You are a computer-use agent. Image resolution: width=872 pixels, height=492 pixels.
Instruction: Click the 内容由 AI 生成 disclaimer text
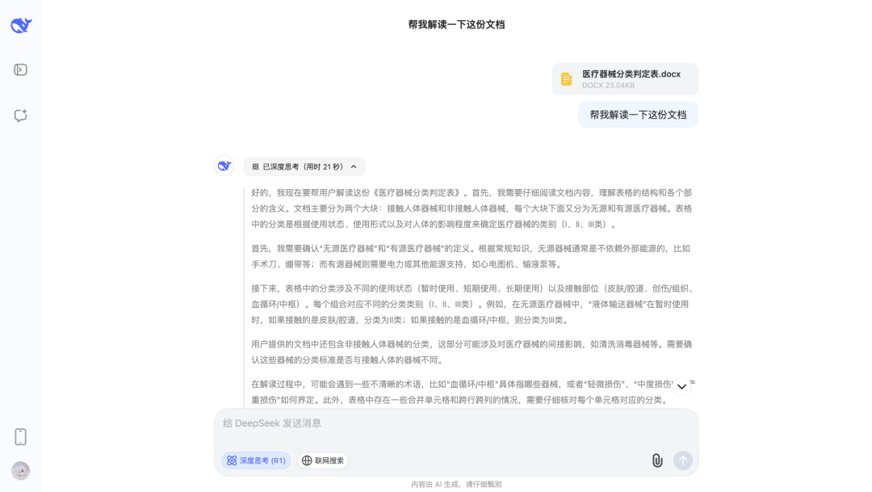tap(456, 484)
